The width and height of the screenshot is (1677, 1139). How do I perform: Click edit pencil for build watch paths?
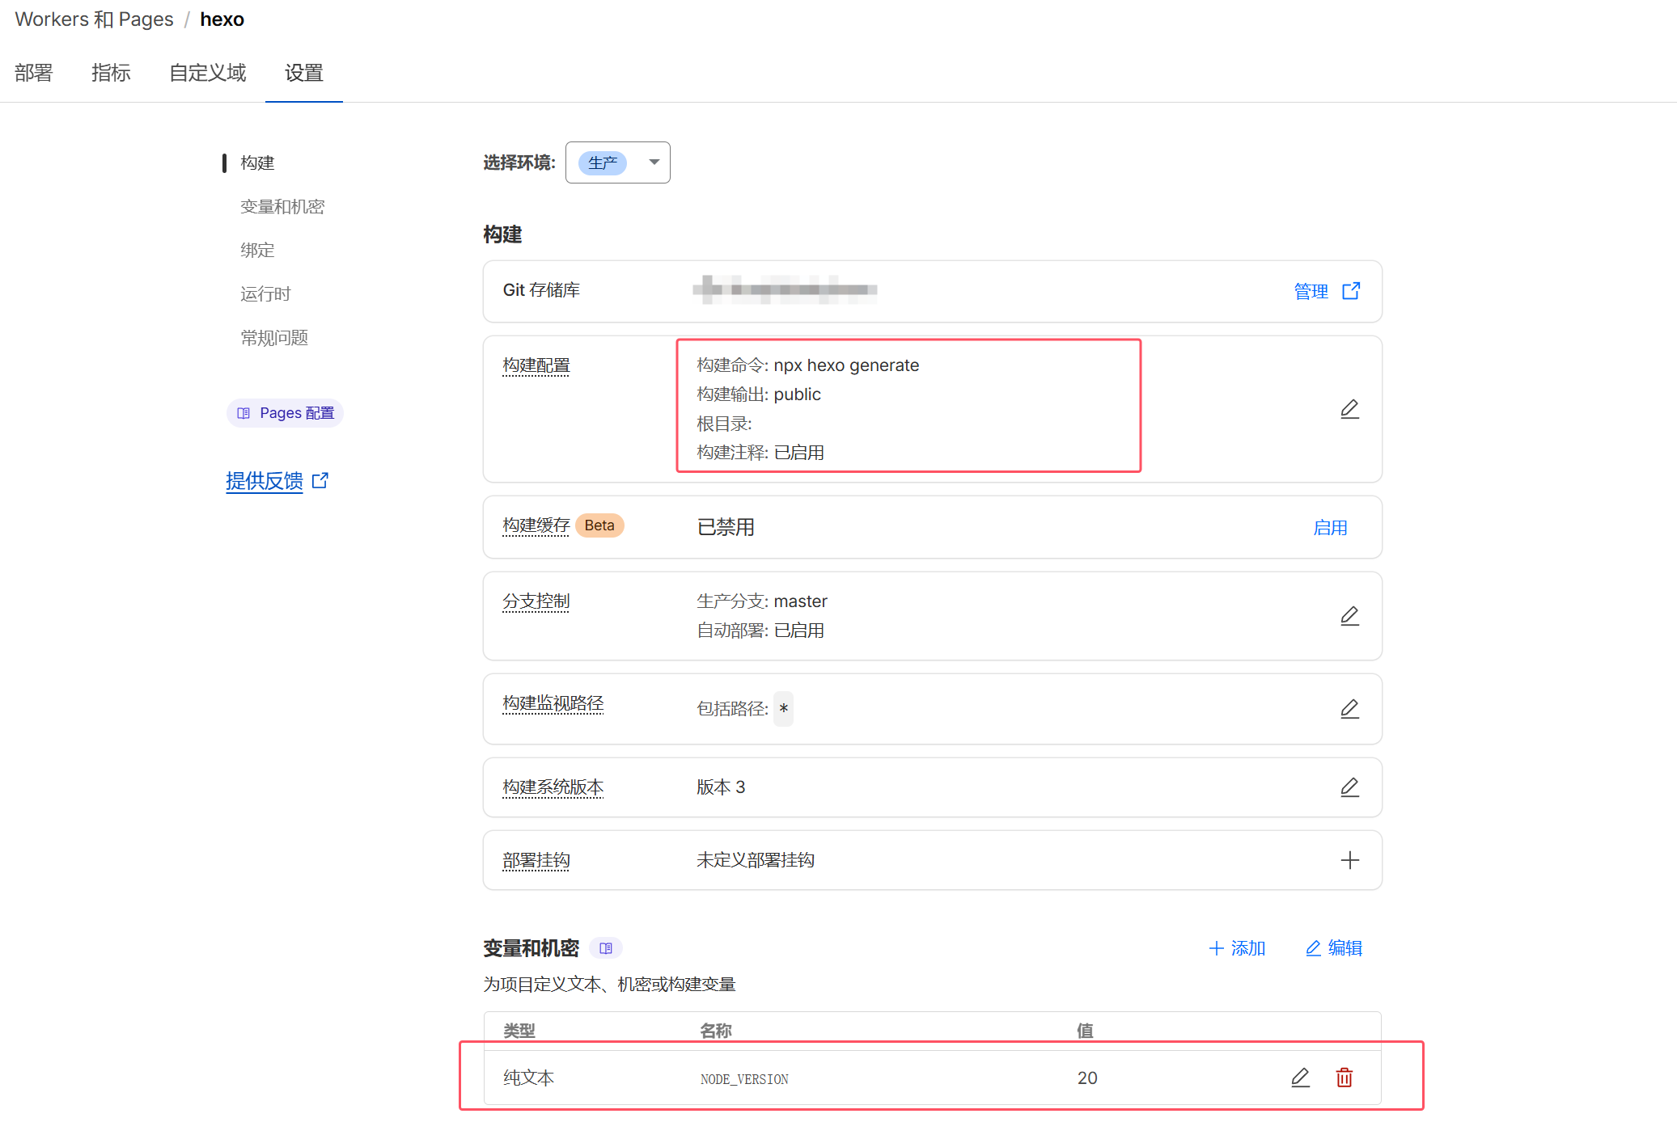click(x=1349, y=709)
